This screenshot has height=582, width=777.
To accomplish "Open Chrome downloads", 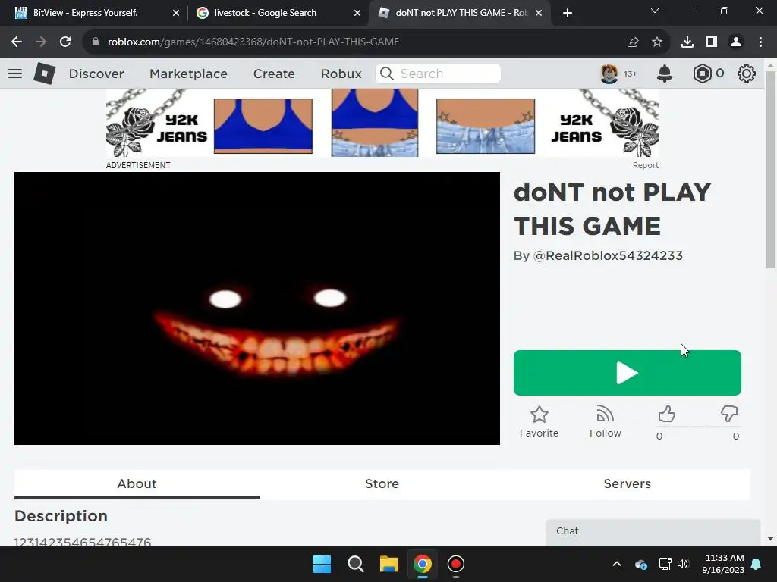I will tap(687, 42).
